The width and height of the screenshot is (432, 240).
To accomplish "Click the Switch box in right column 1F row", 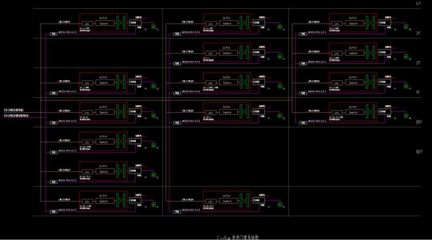I will 353,83.
